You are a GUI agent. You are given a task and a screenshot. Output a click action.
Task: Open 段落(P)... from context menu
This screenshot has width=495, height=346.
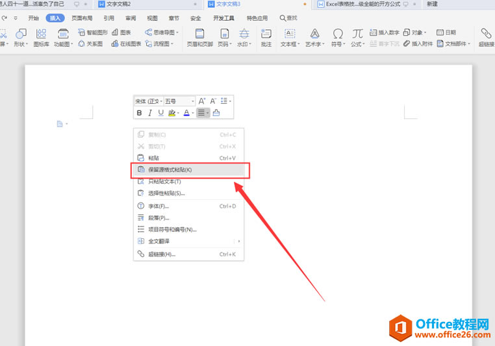point(189,218)
